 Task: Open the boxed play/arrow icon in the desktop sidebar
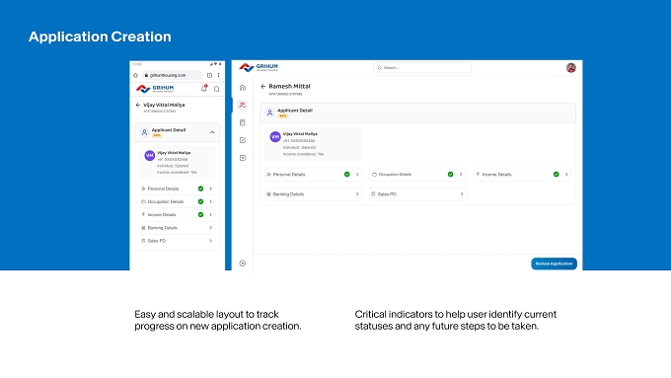243,158
